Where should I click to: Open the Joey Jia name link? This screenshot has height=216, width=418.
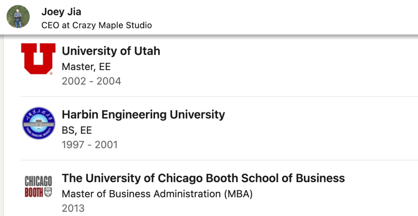click(x=61, y=12)
